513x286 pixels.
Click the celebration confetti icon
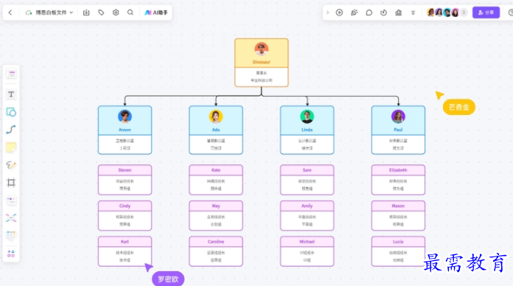[x=355, y=13]
